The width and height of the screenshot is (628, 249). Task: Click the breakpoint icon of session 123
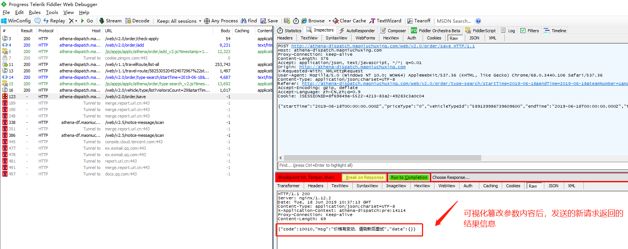[5, 97]
